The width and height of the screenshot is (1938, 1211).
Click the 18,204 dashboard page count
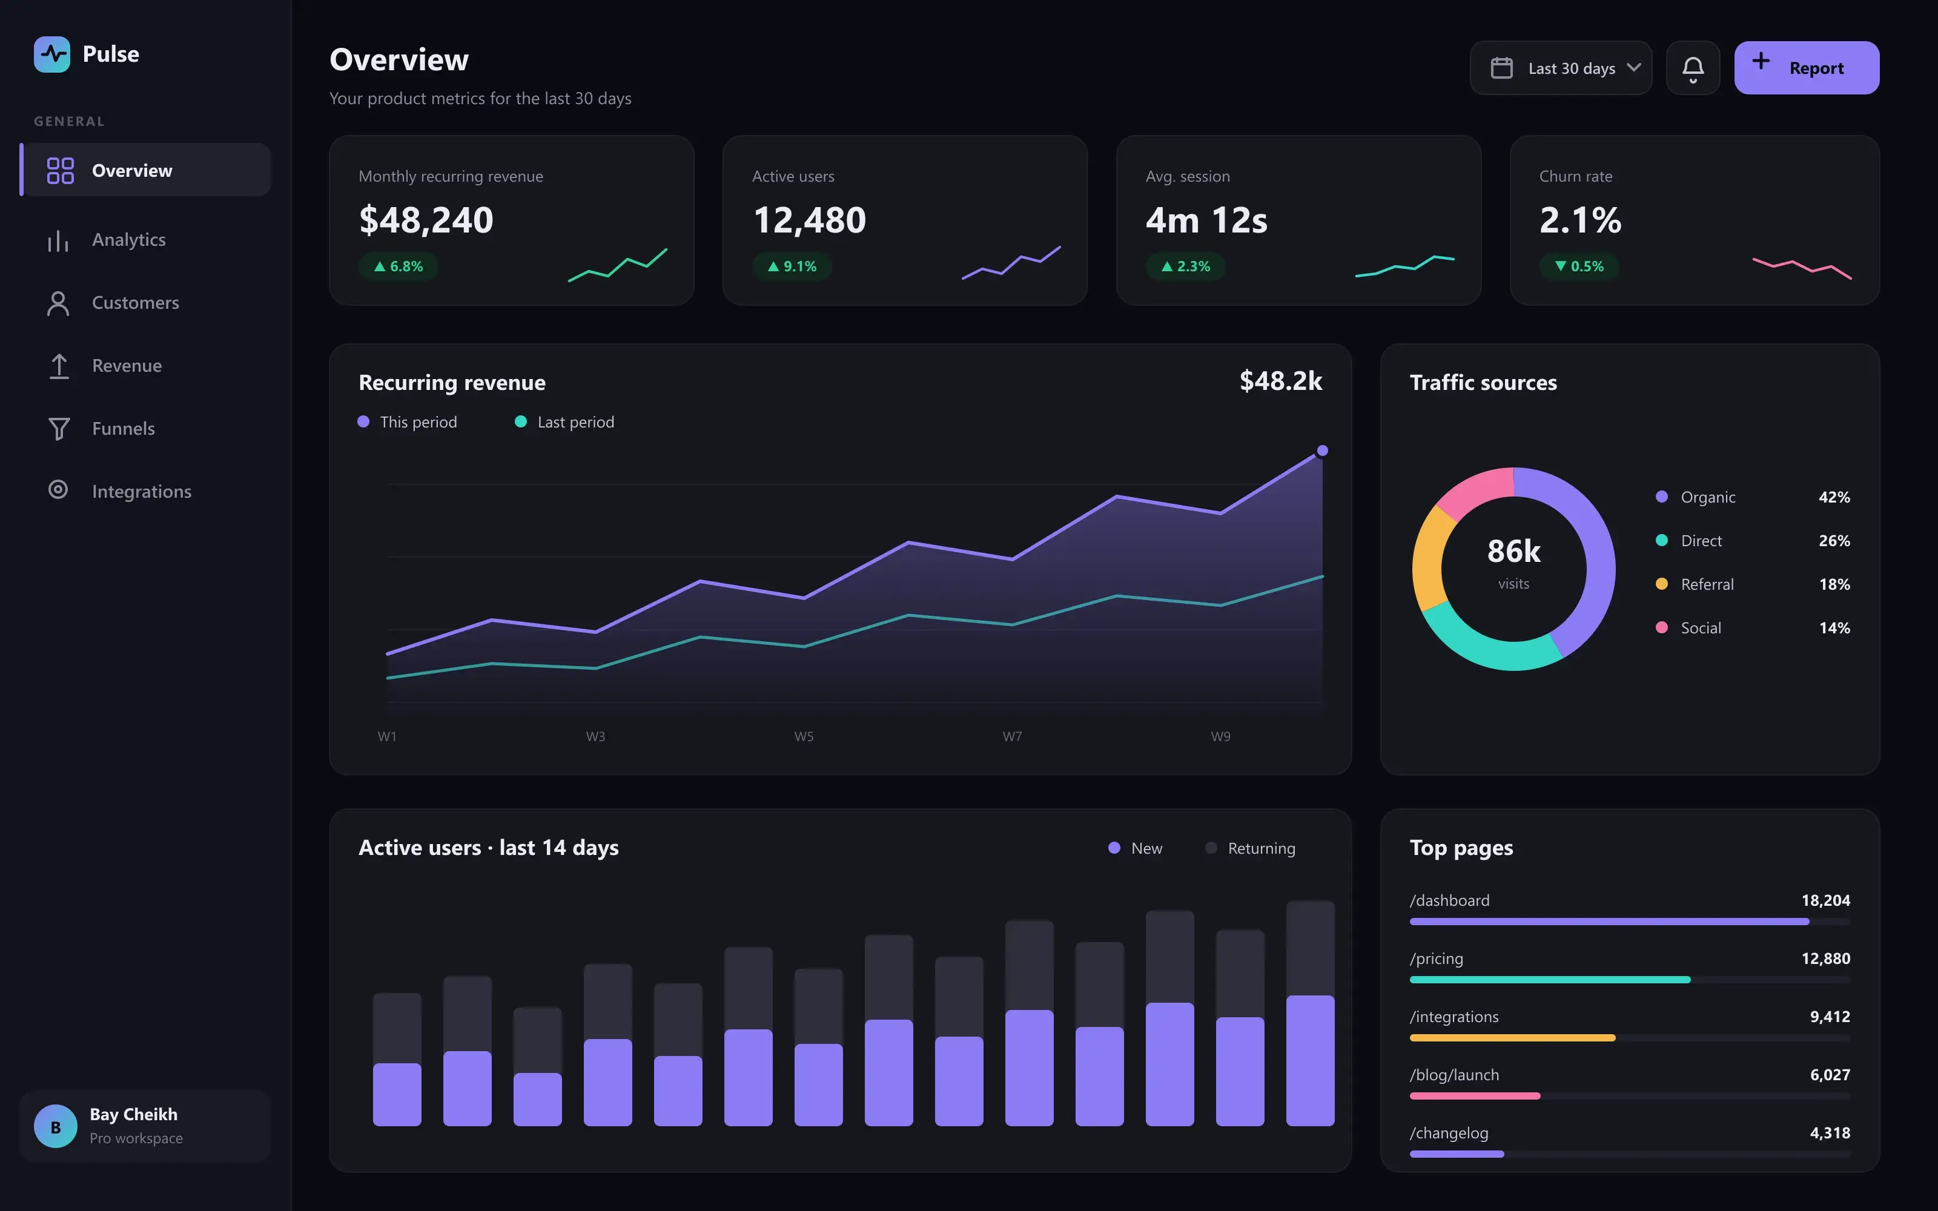[1826, 900]
